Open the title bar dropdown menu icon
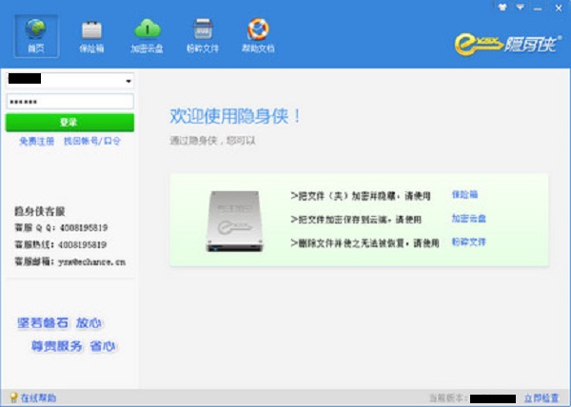Screen dimensions: 571x407 521,8
